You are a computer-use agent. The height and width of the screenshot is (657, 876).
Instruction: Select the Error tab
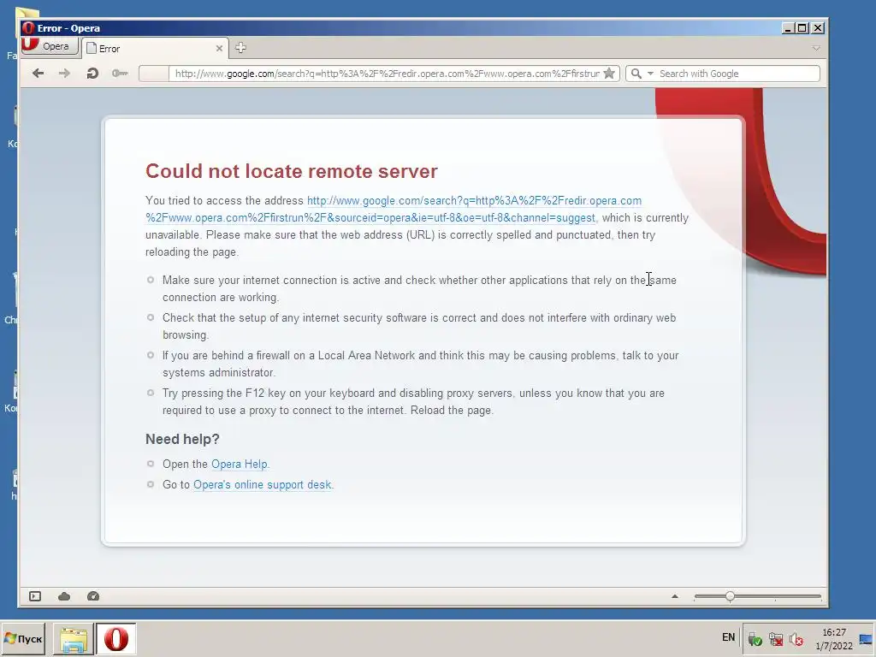point(155,49)
